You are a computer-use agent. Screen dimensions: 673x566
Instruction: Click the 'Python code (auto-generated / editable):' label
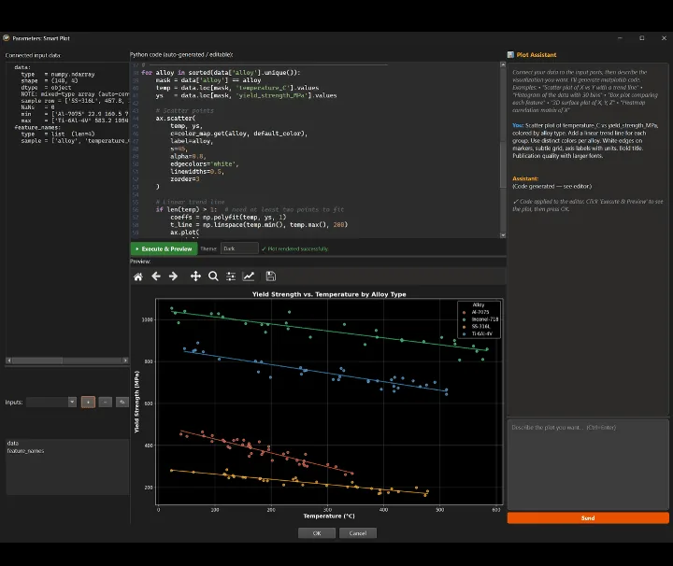(181, 54)
